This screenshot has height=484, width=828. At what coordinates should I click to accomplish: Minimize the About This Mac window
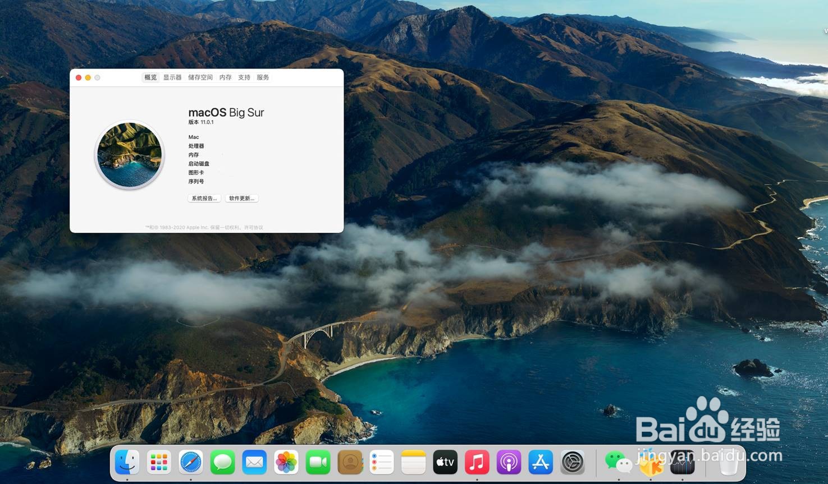(x=88, y=77)
